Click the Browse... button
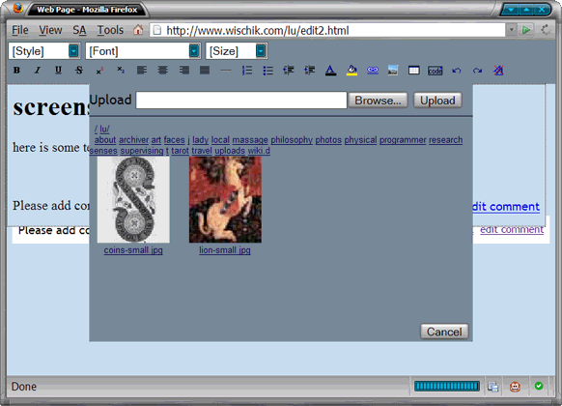This screenshot has width=562, height=406. [378, 101]
